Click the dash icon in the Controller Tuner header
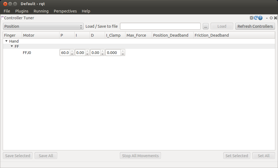The height and width of the screenshot is (168, 278). click(x=267, y=18)
